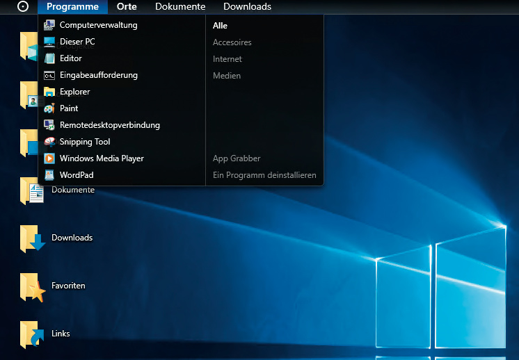519x360 pixels.
Task: Show the Medien category programs
Action: coord(227,76)
